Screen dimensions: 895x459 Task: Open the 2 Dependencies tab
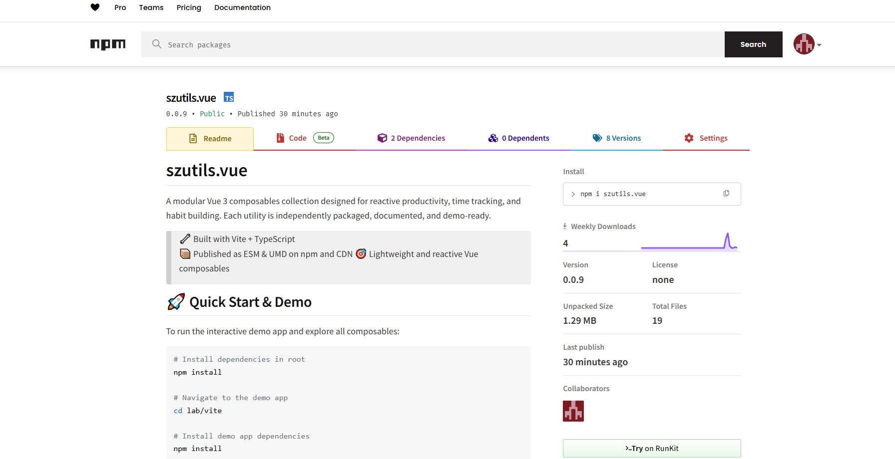click(x=411, y=138)
